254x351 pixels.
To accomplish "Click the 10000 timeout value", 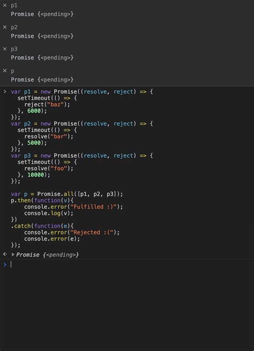I will coord(35,175).
